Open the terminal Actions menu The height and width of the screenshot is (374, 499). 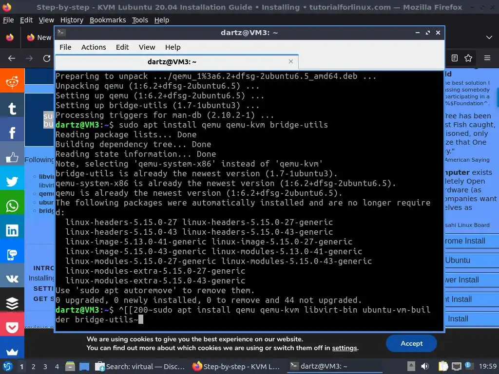tap(94, 47)
